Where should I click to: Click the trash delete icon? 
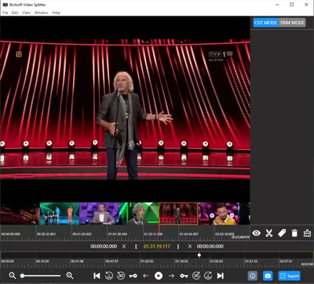(x=294, y=233)
